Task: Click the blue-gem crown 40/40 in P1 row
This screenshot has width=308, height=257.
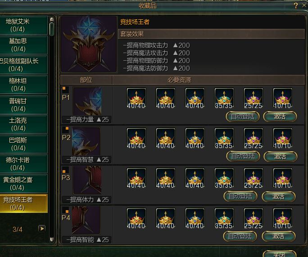Action: [x=195, y=98]
